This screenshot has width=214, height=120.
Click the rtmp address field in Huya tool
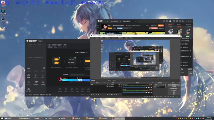[80, 74]
